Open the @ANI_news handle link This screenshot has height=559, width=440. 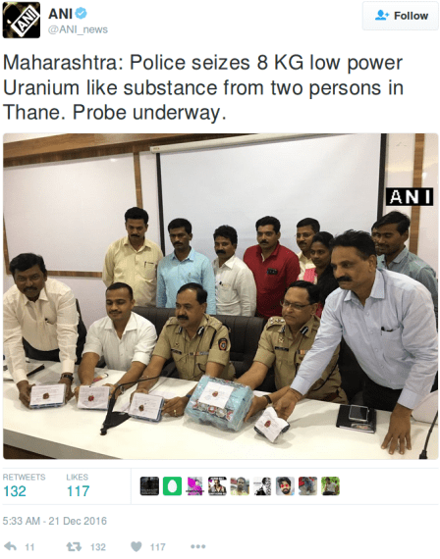coord(78,29)
